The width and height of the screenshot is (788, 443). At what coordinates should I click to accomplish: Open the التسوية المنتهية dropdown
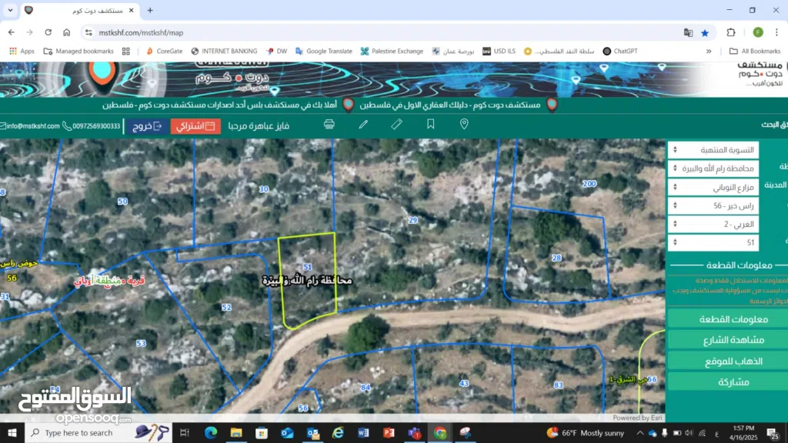pos(713,150)
